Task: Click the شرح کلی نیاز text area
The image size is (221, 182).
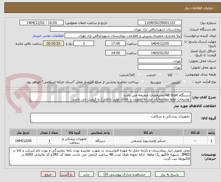Action: (110, 97)
